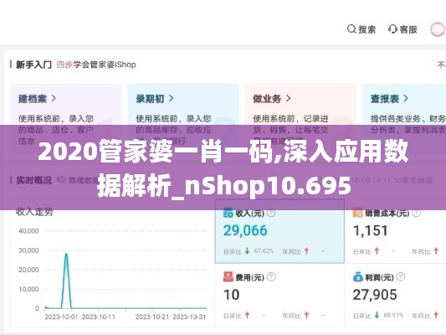Open the 销售成本(元) help question icon
This screenshot has width=446, height=335.
click(416, 213)
